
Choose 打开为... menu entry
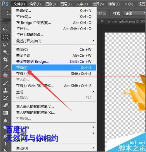coord(54,29)
